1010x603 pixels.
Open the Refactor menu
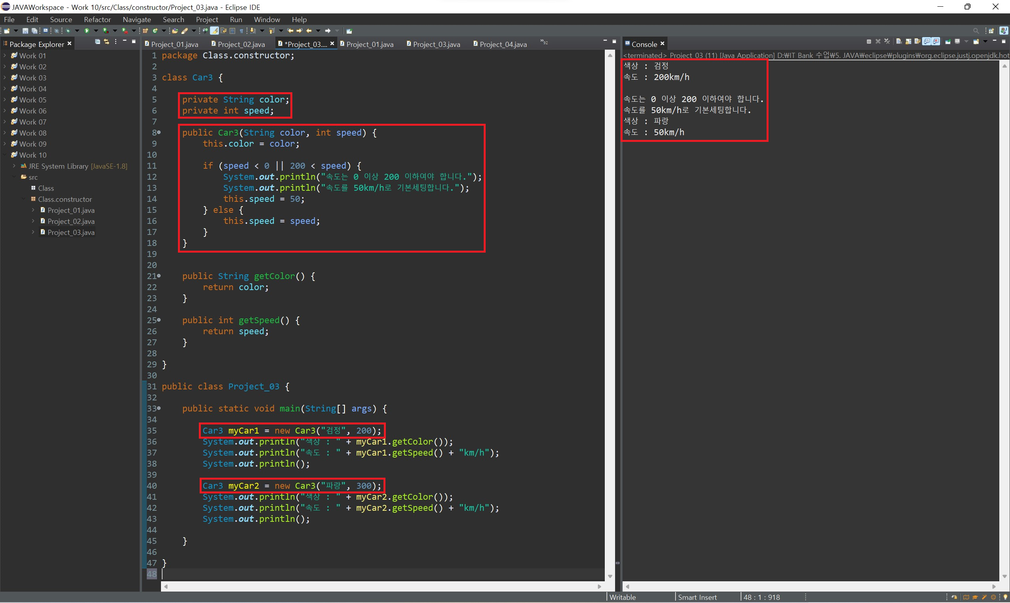pos(97,19)
